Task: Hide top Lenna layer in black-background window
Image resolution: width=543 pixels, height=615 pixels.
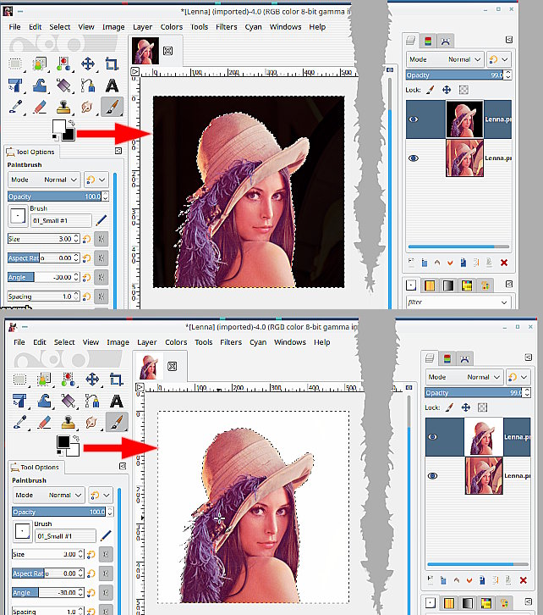Action: 414,119
